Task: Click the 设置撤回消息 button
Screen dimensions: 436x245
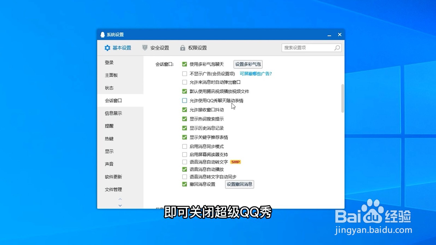Action: (240, 184)
